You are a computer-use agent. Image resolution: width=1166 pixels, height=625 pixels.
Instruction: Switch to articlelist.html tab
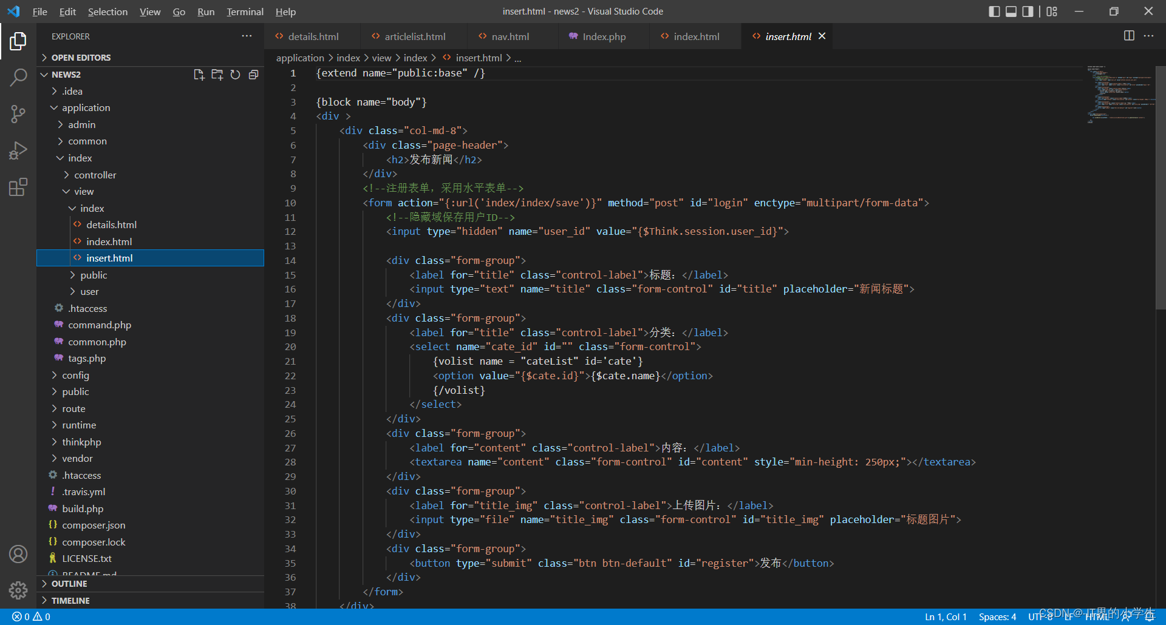pyautogui.click(x=414, y=36)
